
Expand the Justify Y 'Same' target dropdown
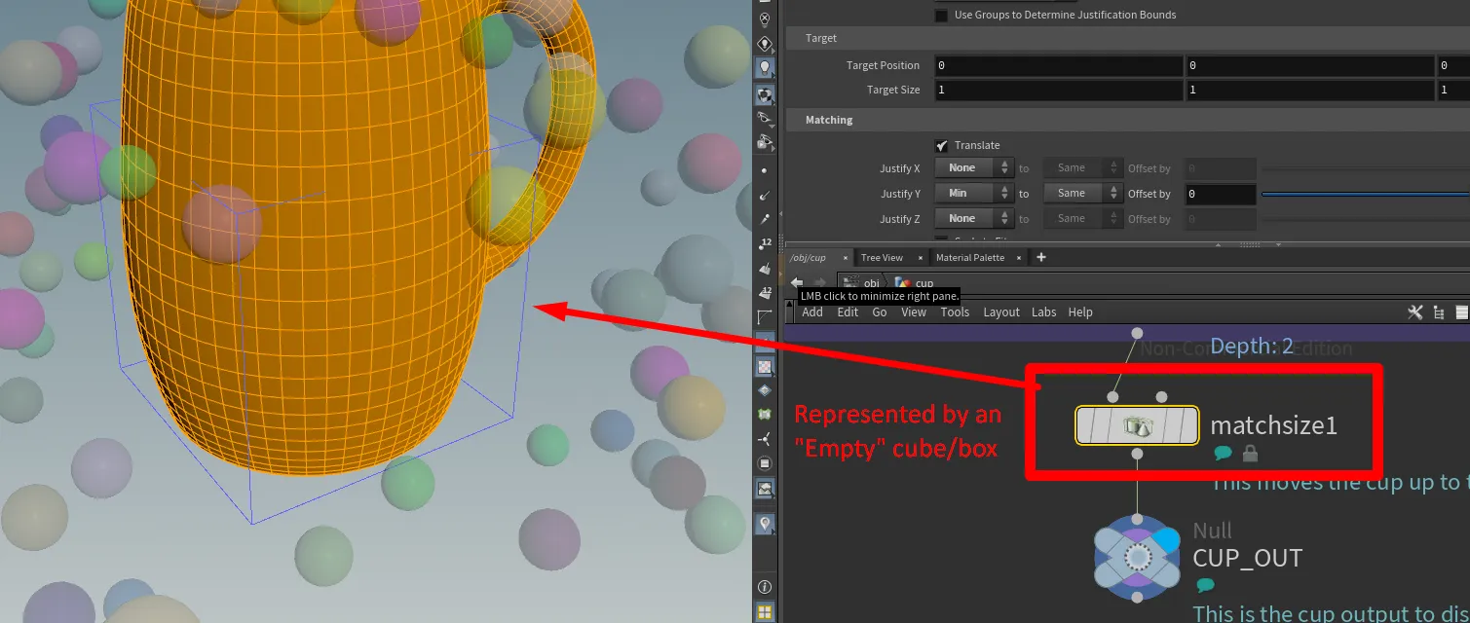[1083, 194]
